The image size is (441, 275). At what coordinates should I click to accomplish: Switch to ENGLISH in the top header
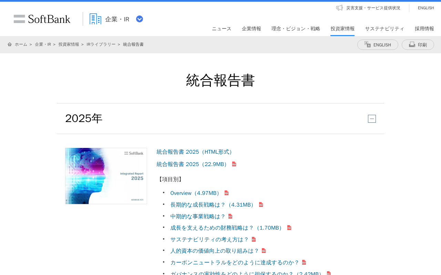tap(426, 8)
